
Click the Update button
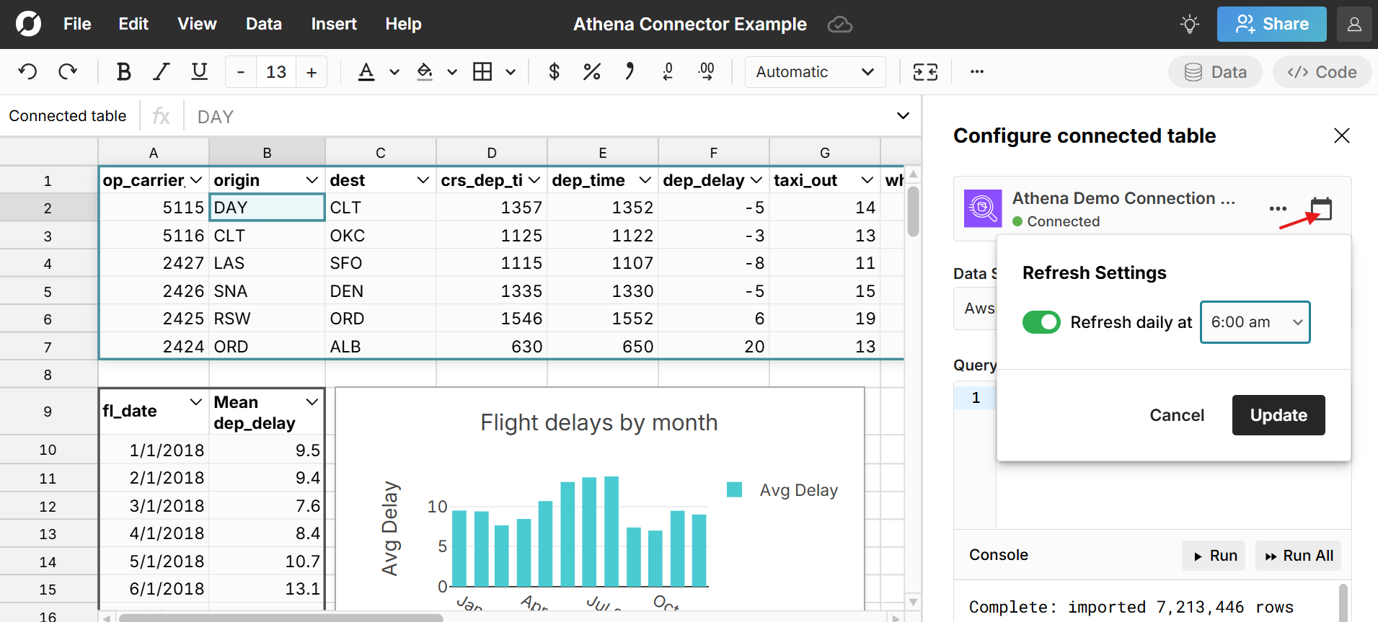(x=1278, y=415)
